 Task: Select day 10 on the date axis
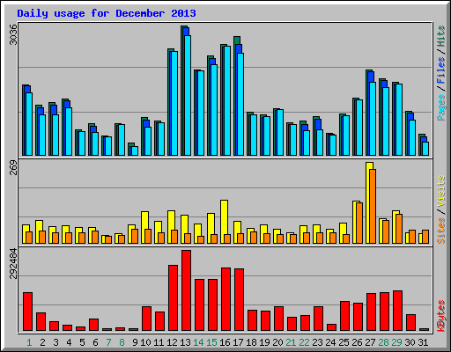(x=145, y=342)
